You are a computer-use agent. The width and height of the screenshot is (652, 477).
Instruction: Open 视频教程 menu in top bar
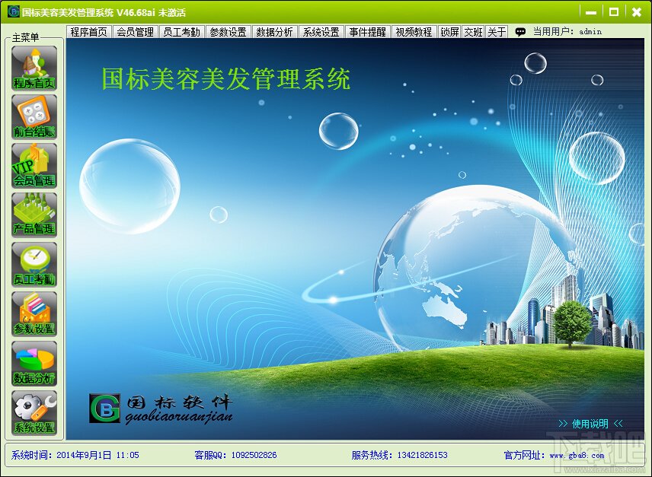point(414,32)
